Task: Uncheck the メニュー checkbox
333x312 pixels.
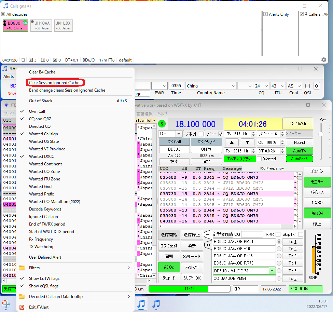Action: point(220,134)
